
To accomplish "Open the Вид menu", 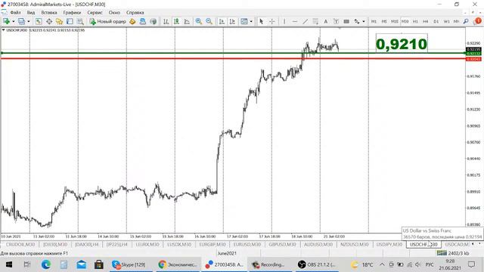I will click(x=31, y=13).
